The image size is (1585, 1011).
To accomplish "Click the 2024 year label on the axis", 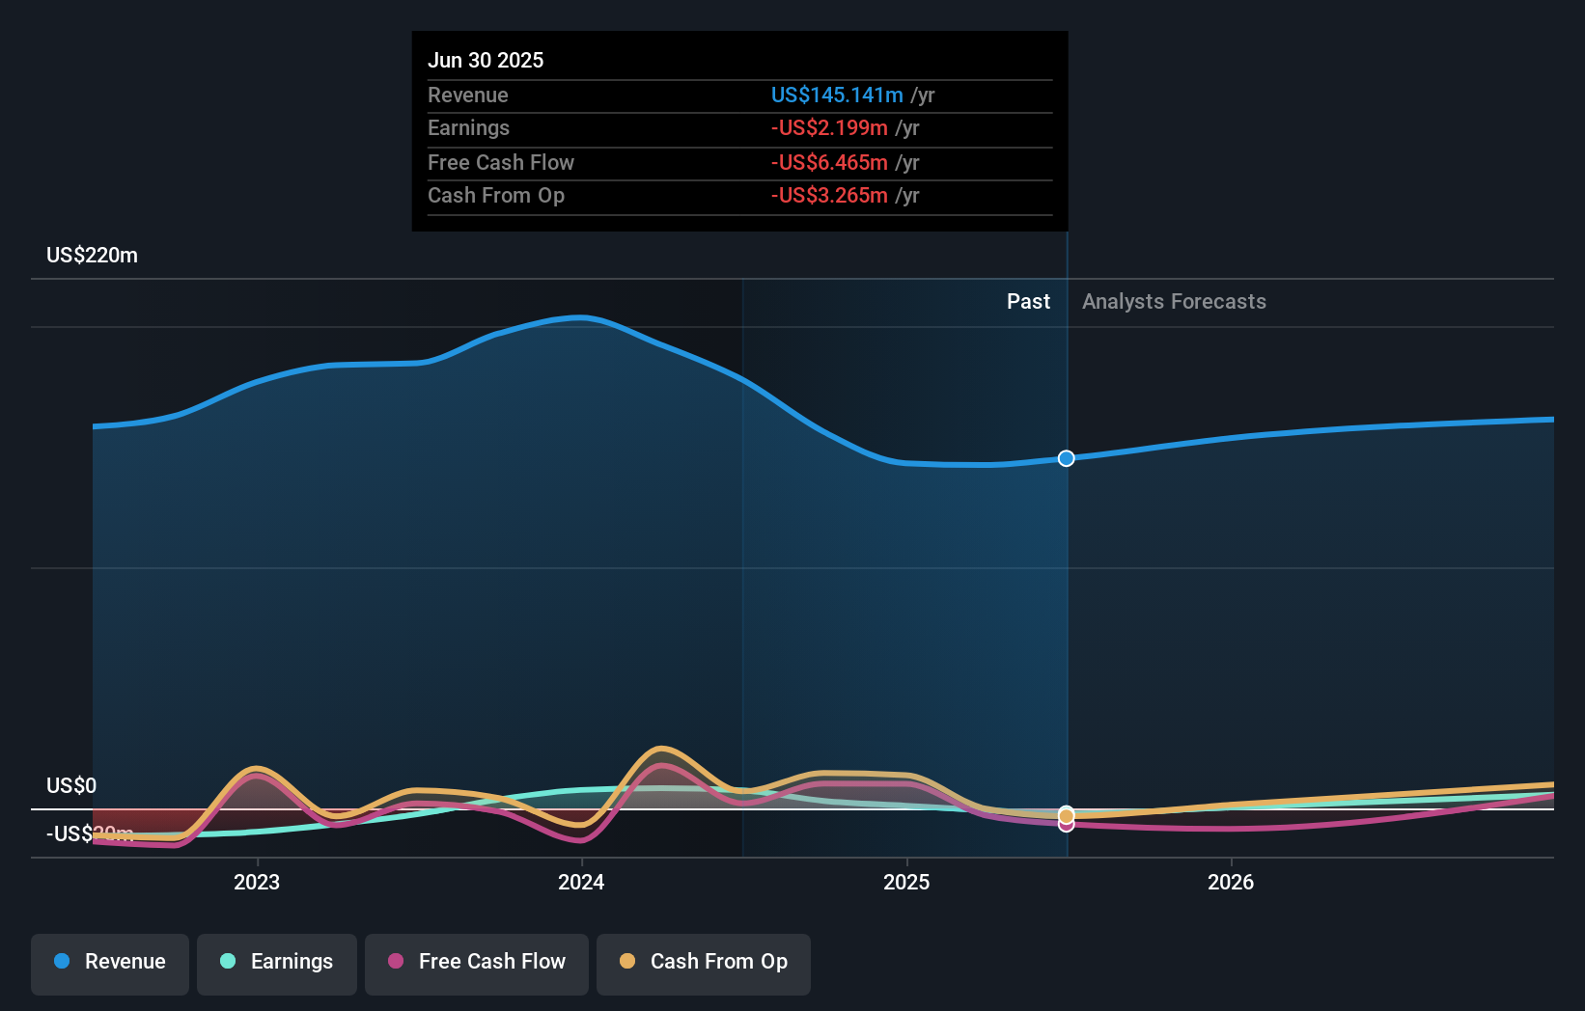I will (x=580, y=882).
